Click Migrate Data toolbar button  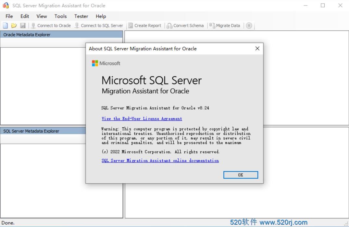225,26
